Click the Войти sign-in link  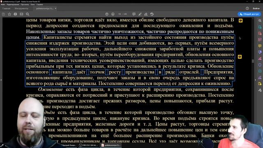(256, 8)
